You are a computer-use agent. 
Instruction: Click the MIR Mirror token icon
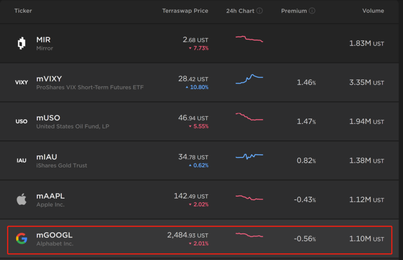pos(21,44)
